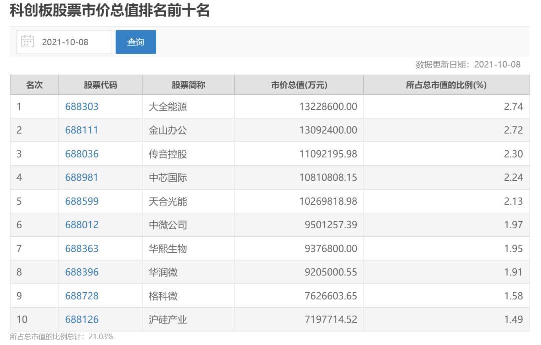The height and width of the screenshot is (345, 541).
Task: Open stock code 688111 link
Action: tap(82, 130)
